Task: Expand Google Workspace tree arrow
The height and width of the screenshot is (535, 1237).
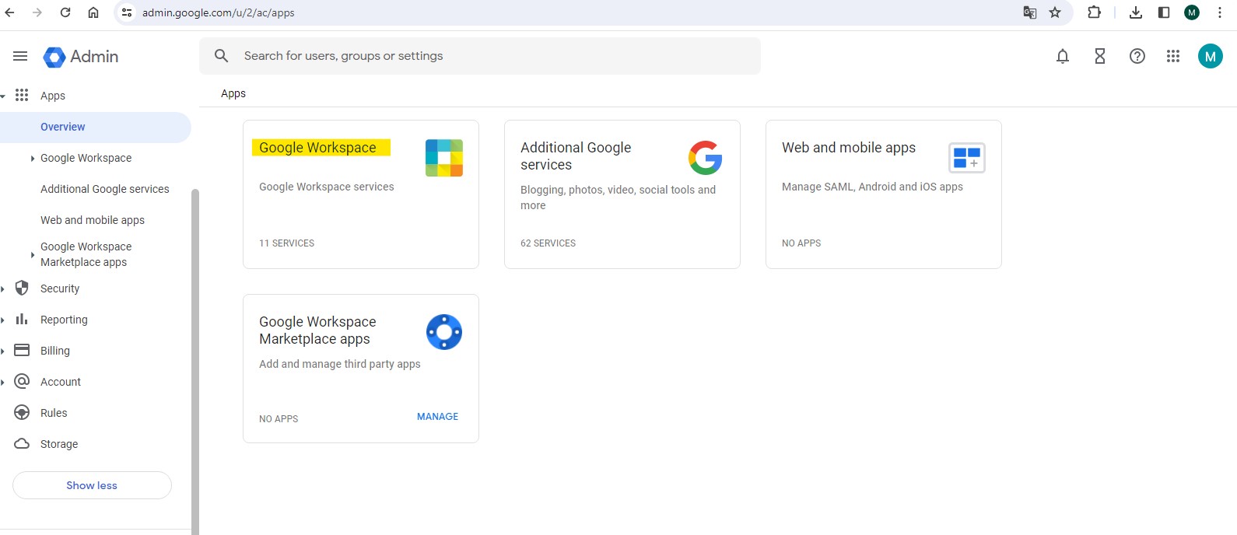Action: pos(32,158)
